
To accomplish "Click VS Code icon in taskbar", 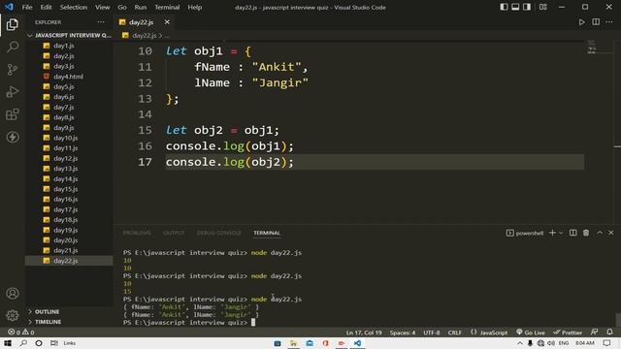I will (357, 343).
